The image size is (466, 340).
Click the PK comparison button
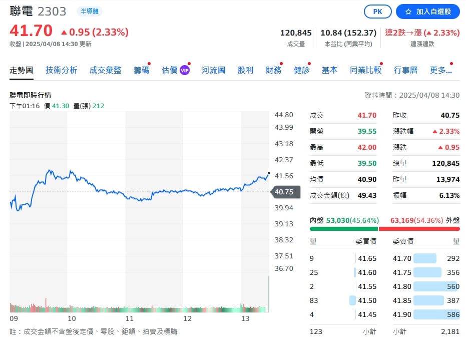point(377,11)
